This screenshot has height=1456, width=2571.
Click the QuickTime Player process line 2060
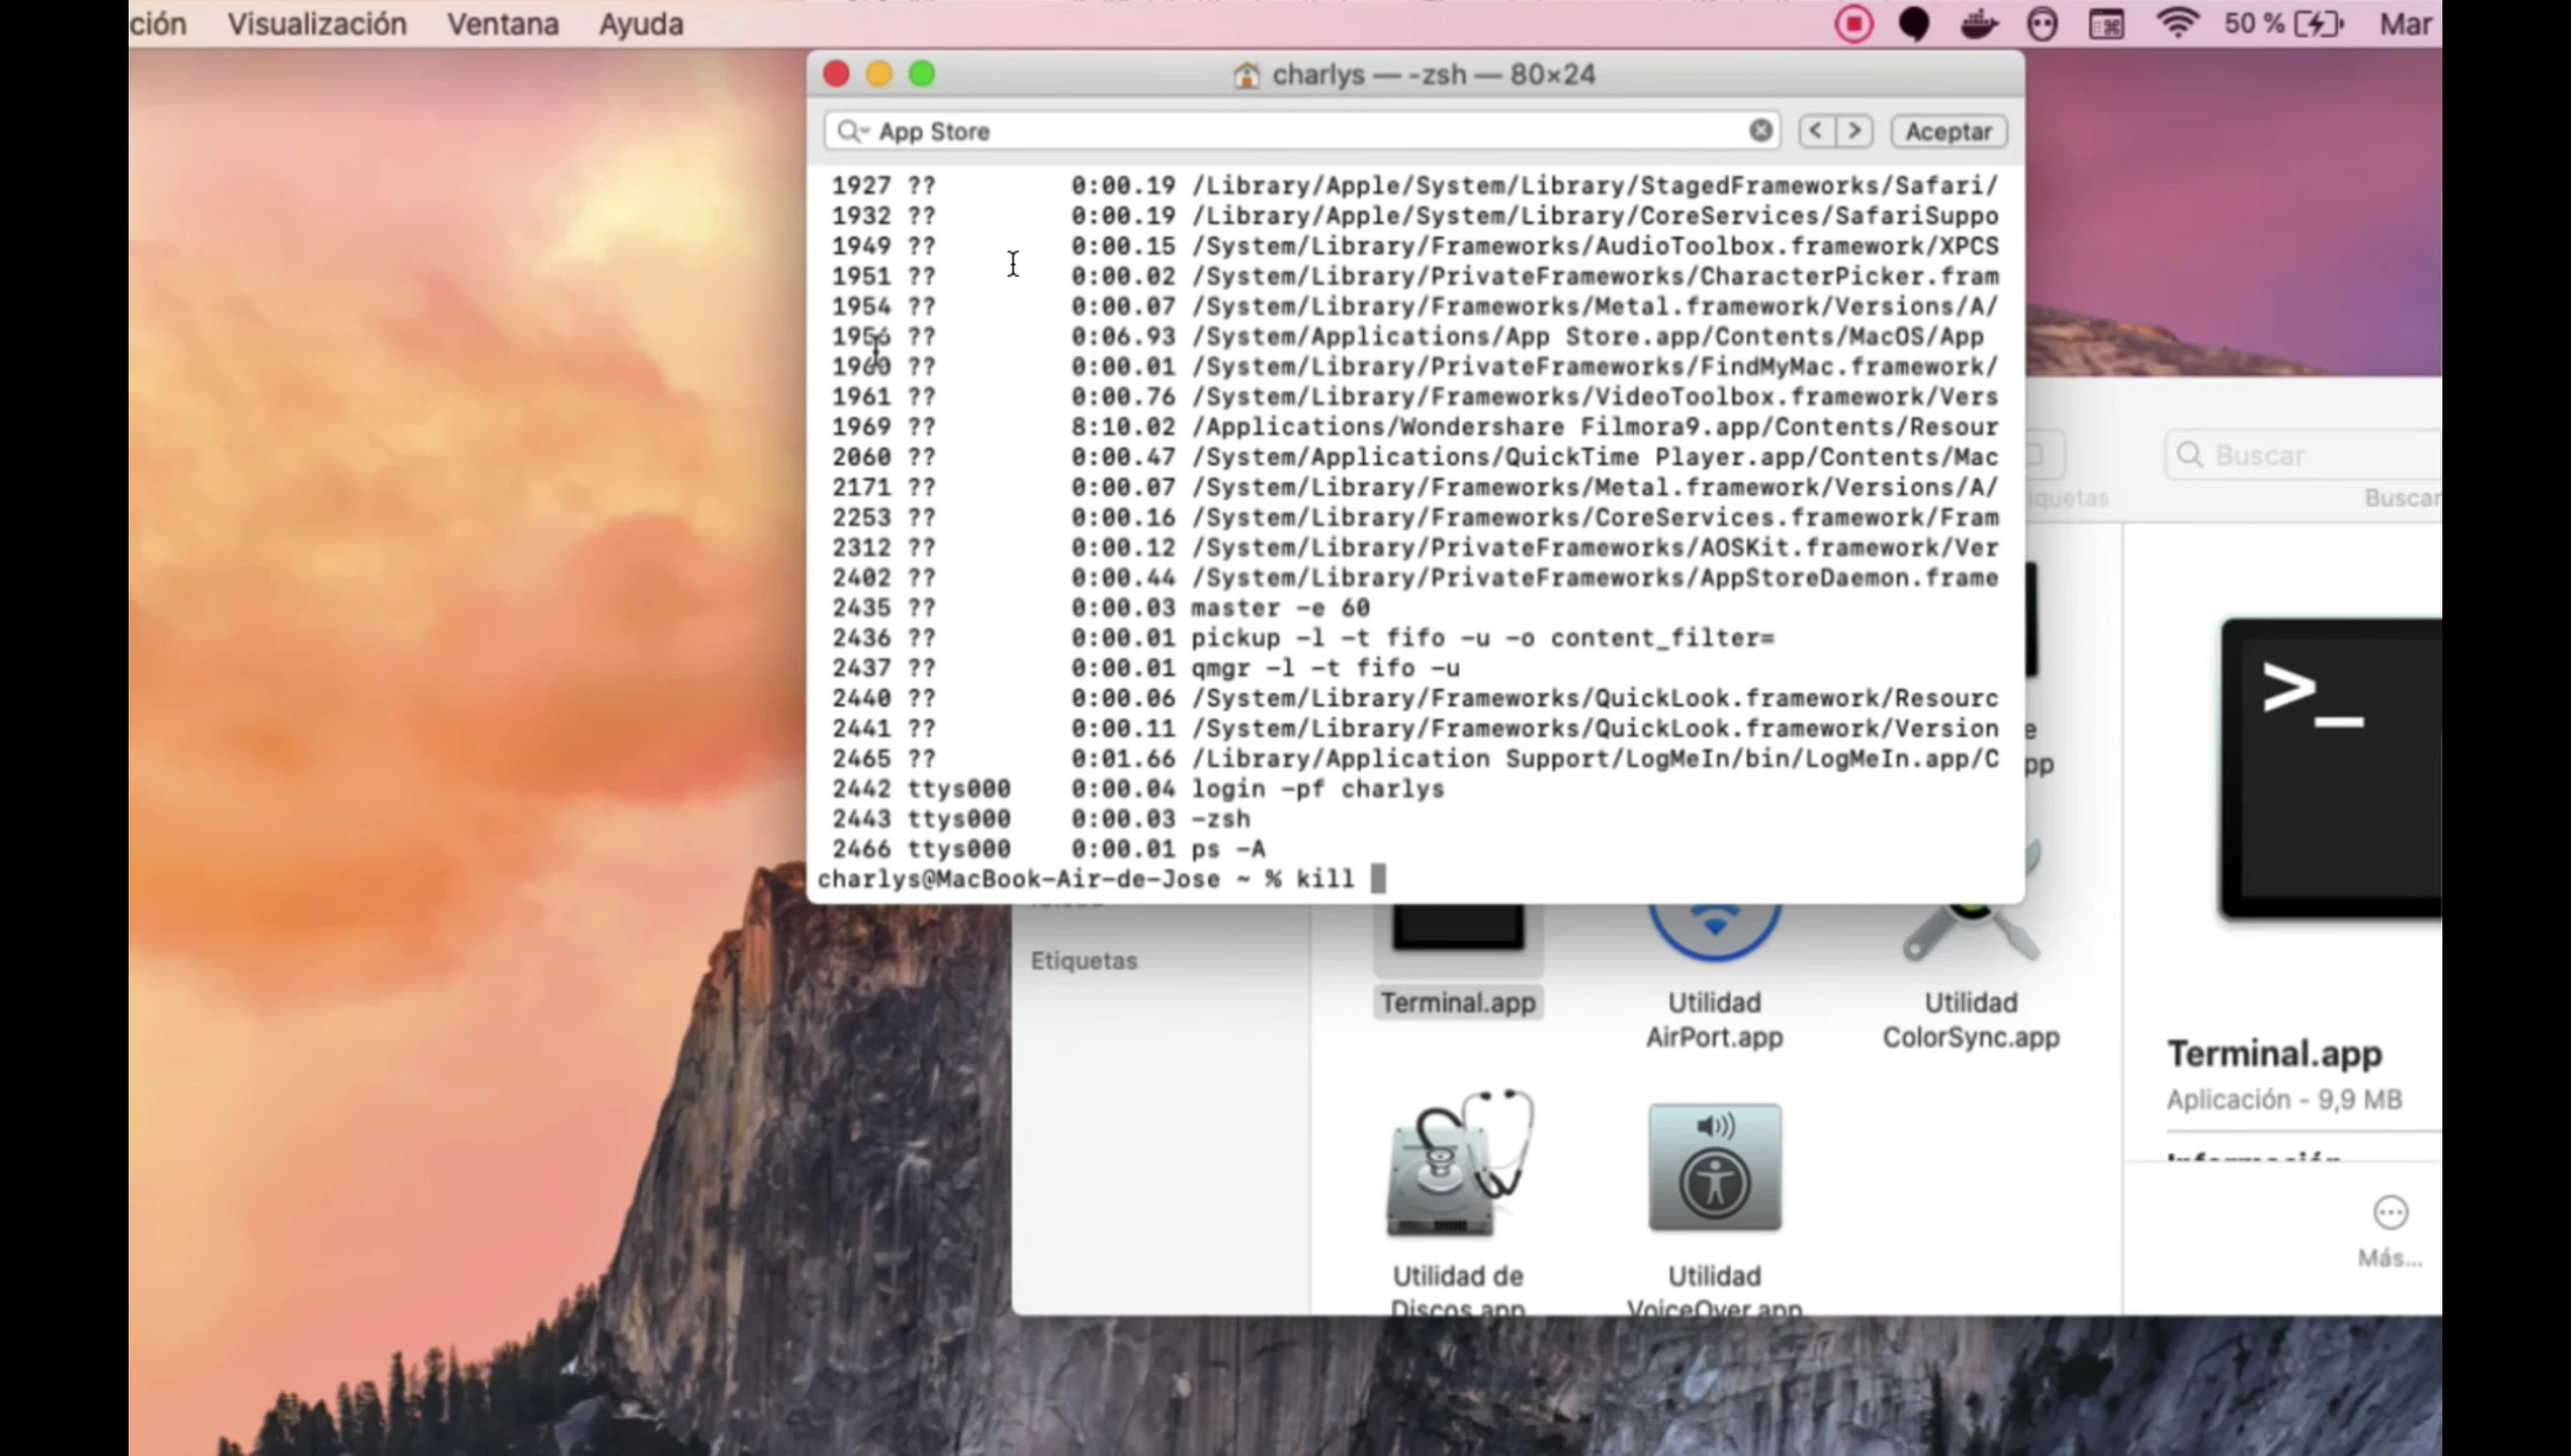coord(1414,457)
